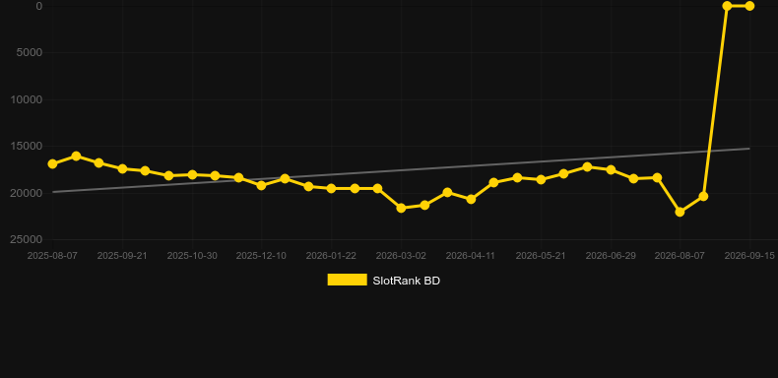Image resolution: width=778 pixels, height=378 pixels.
Task: Click the 2026-04-11 x-axis date label
Action: [x=471, y=256]
